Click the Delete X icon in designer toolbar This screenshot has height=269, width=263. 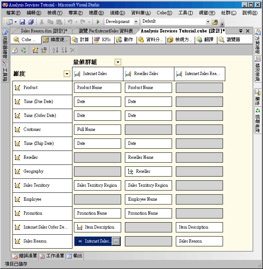tap(72, 50)
